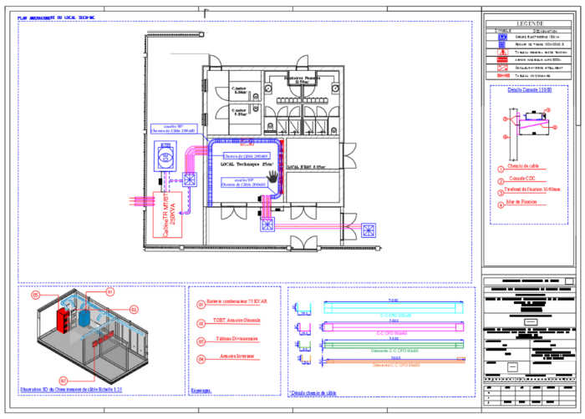Viewport: 585px width, 419px height.
Task: Click the LEGENDE header
Action: pos(530,23)
